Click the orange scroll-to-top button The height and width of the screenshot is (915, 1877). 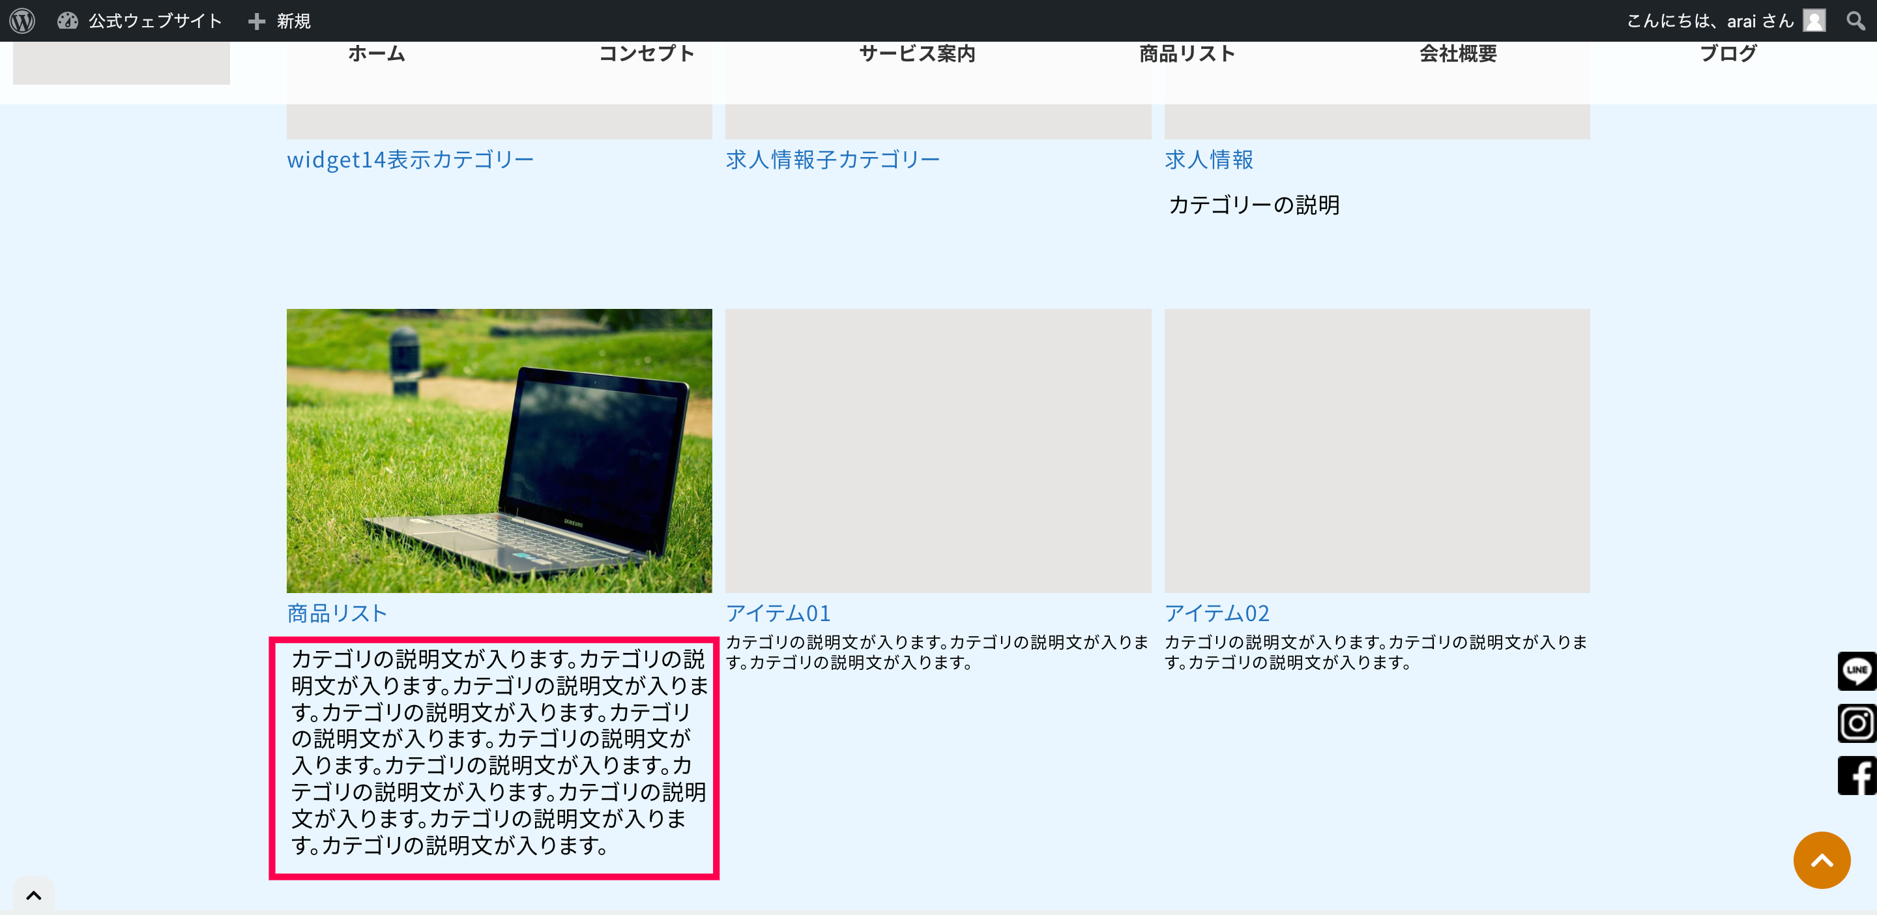tap(1821, 860)
